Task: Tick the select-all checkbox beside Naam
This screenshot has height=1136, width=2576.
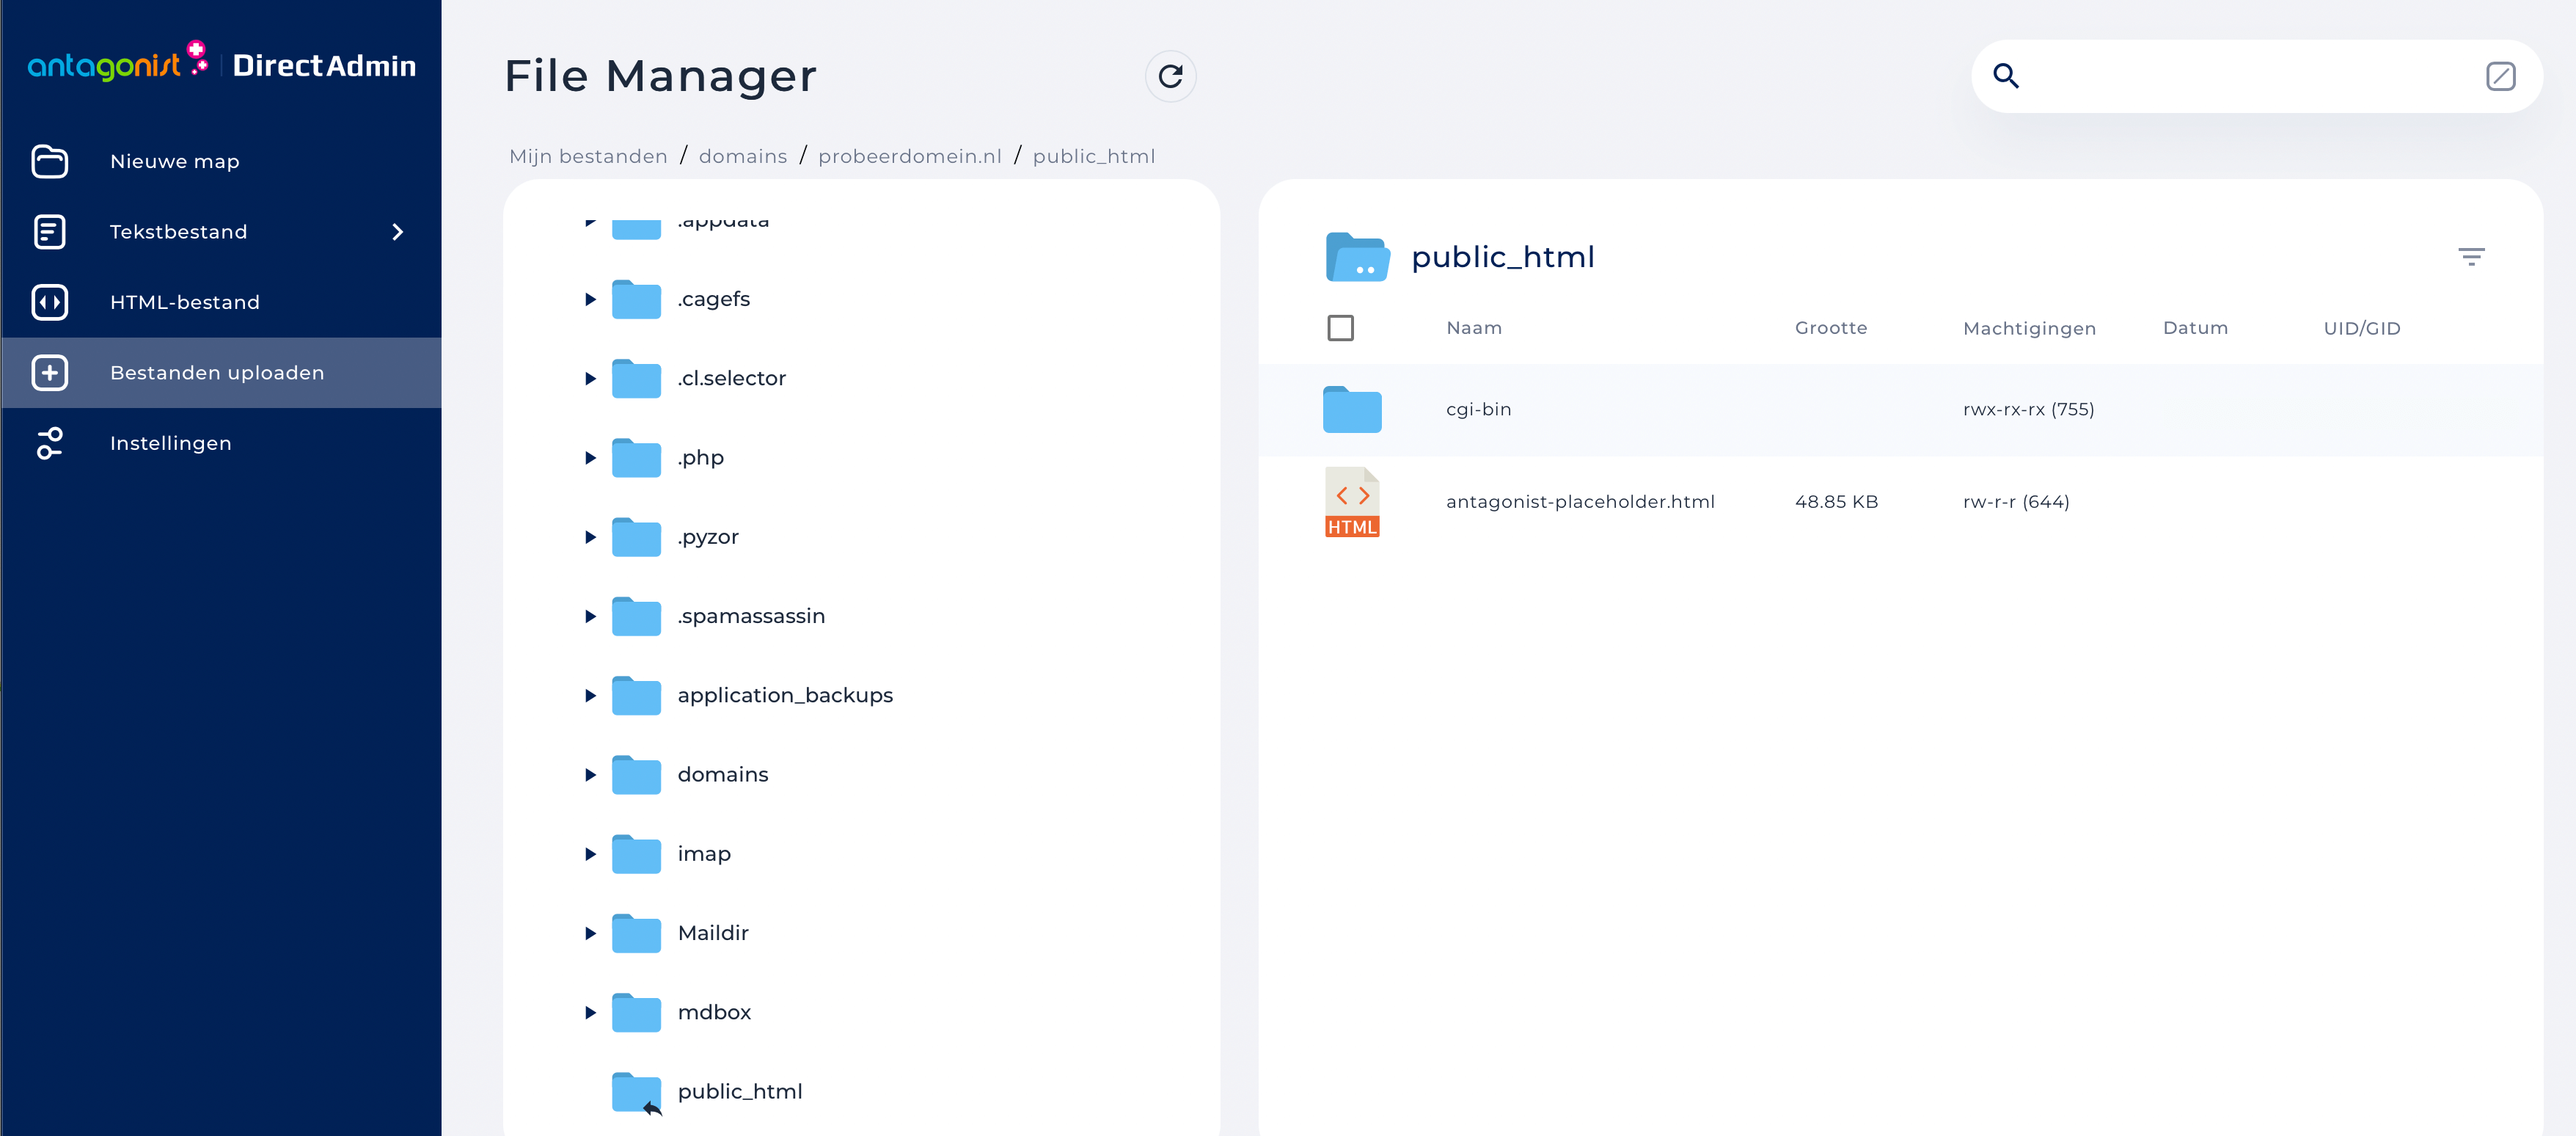Action: coord(1340,328)
